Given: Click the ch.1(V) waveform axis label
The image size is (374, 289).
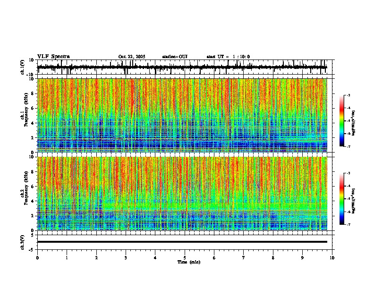Looking at the screenshot, I should click(23, 67).
